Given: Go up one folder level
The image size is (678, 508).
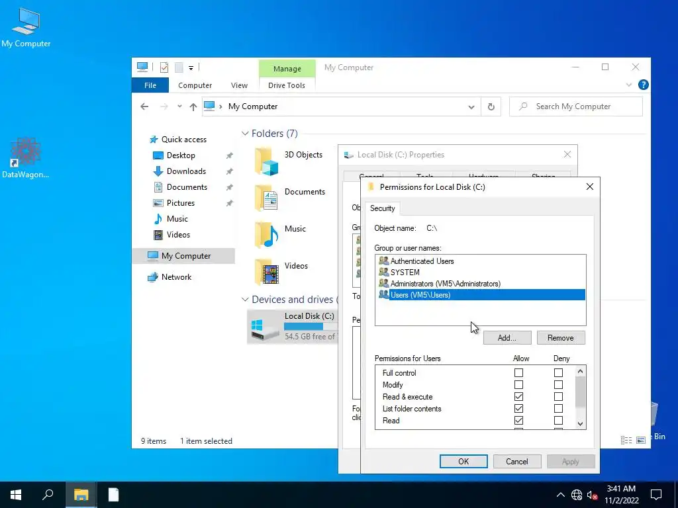Looking at the screenshot, I should 193,106.
